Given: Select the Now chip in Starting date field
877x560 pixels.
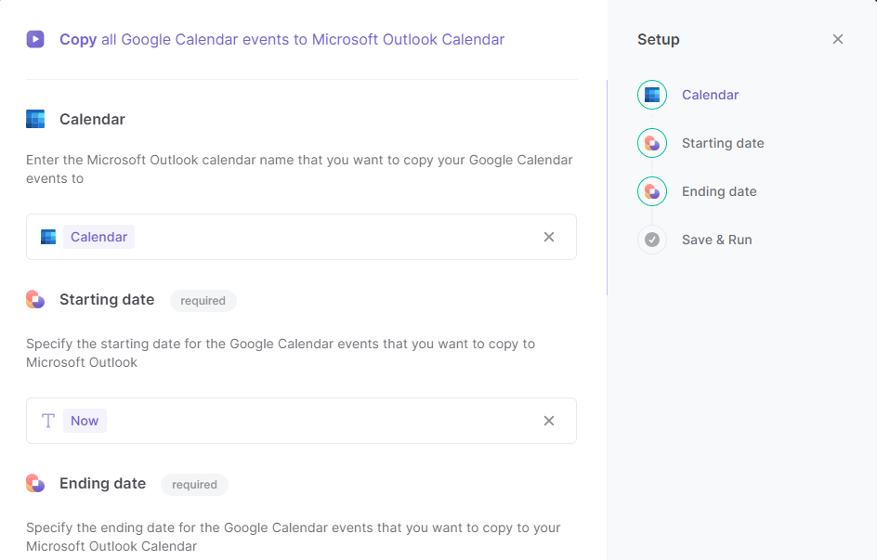Looking at the screenshot, I should [x=85, y=421].
